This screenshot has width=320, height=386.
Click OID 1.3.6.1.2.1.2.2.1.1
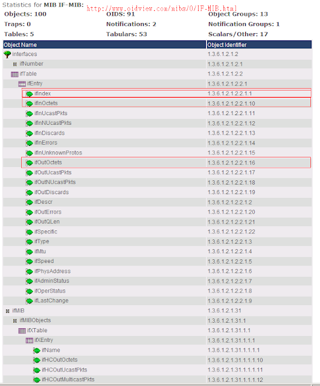point(230,93)
